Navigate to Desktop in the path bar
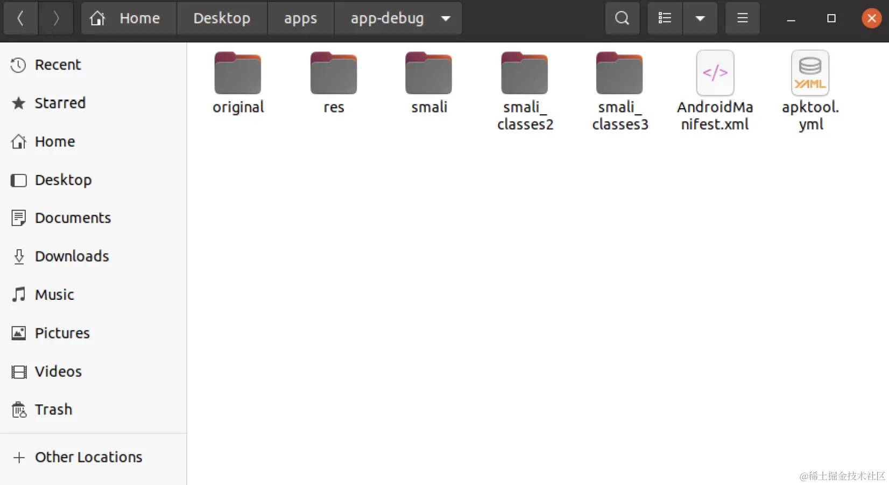 tap(222, 18)
